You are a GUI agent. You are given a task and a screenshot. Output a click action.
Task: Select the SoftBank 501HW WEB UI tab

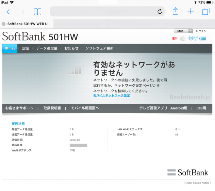pyautogui.click(x=27, y=24)
